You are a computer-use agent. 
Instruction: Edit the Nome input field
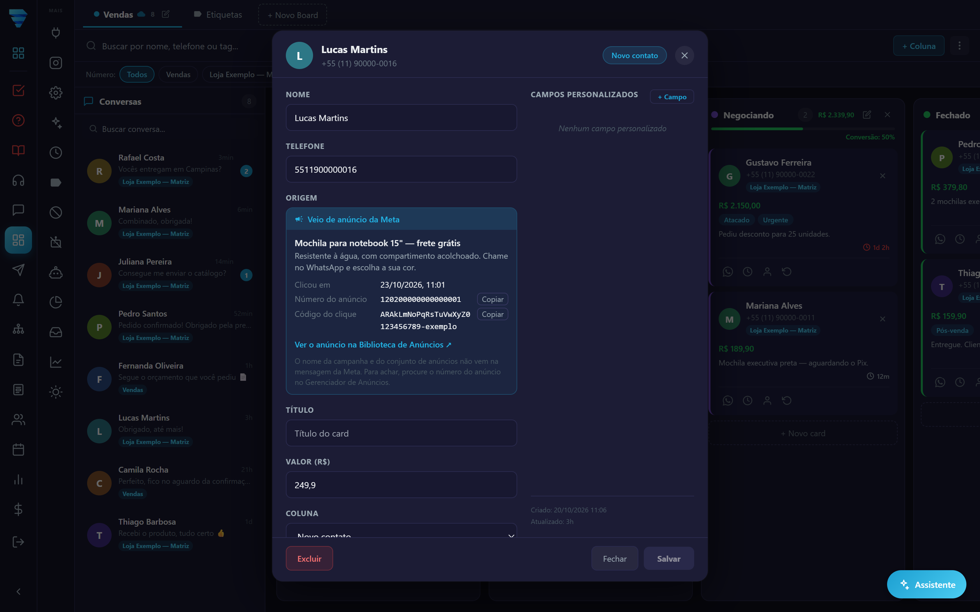[401, 118]
